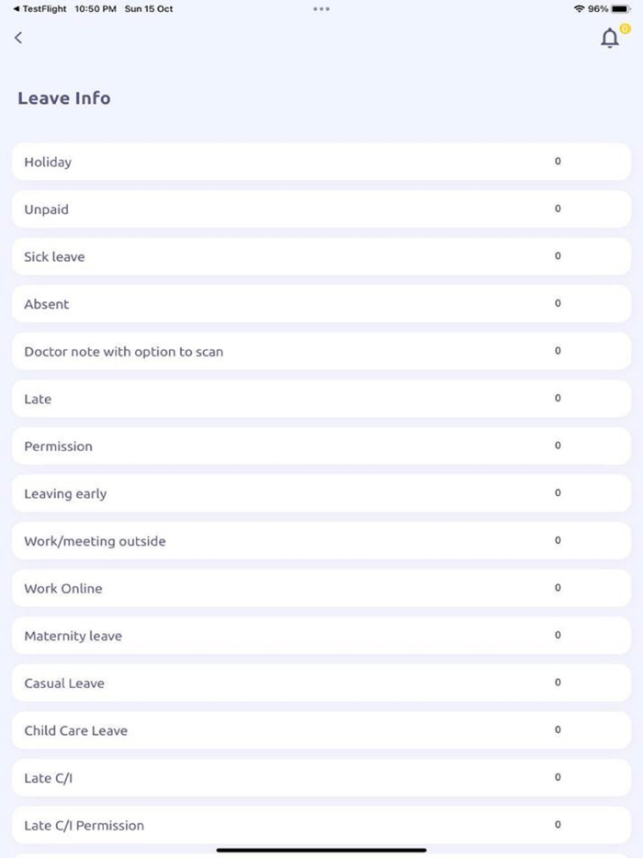This screenshot has height=858, width=643.
Task: Open the Doctor note with option to scan row
Action: click(321, 351)
